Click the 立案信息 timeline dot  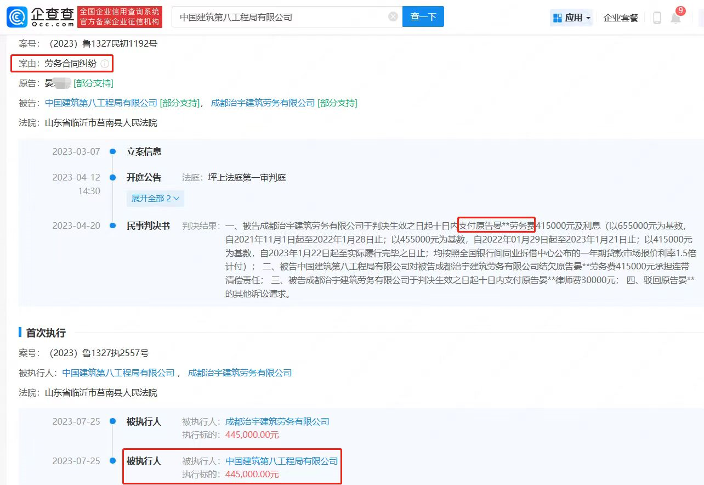coord(112,151)
